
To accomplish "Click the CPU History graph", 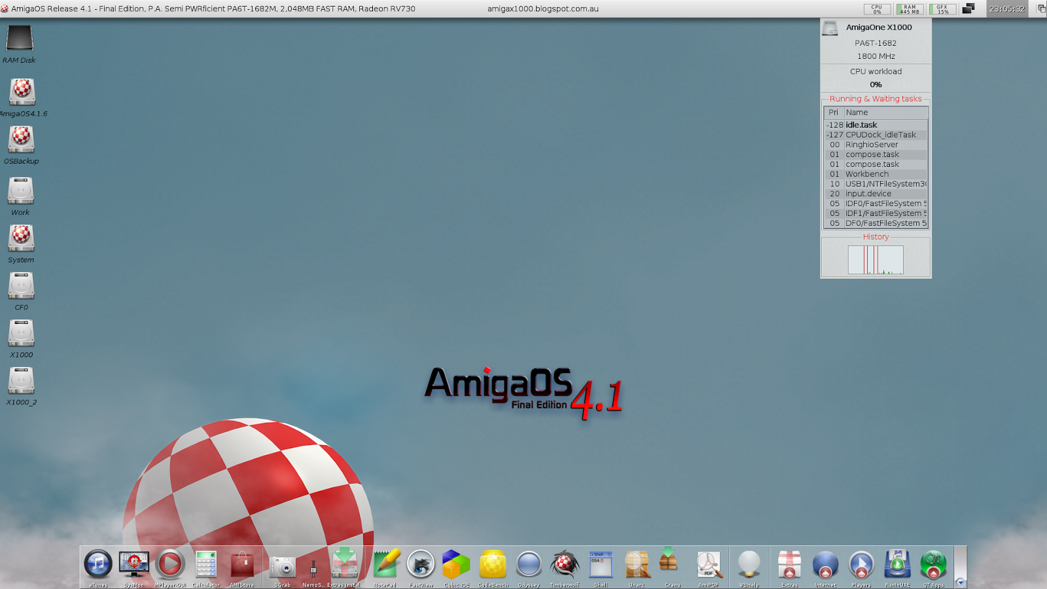I will coord(876,260).
